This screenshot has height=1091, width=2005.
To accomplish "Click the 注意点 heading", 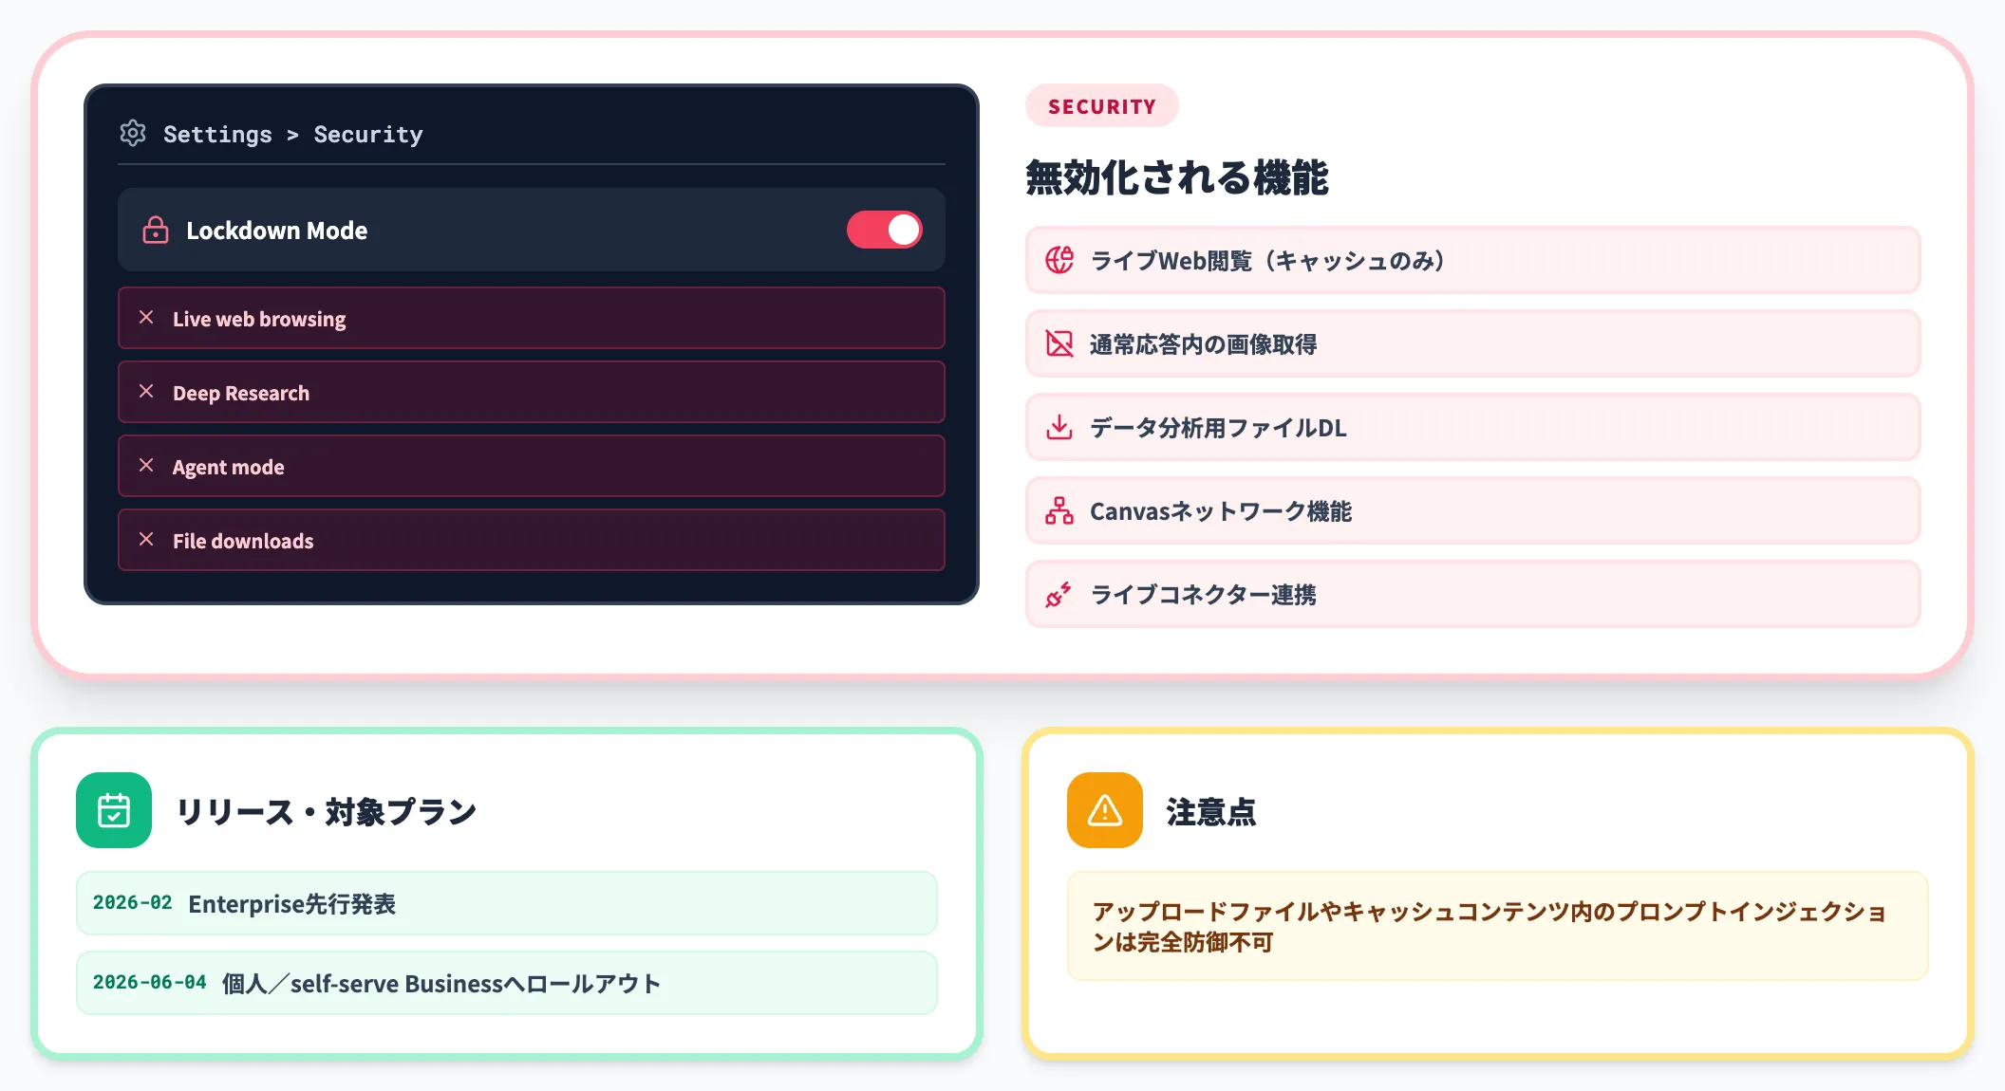I will [1211, 812].
